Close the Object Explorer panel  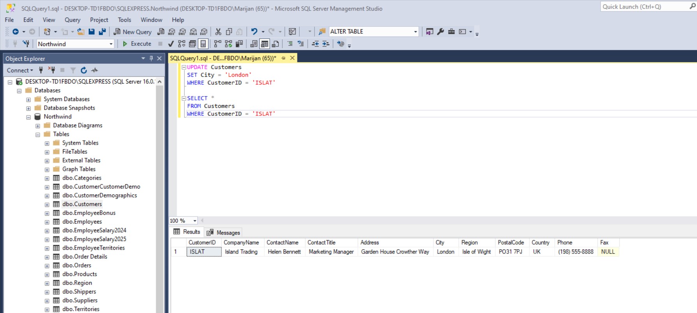click(159, 58)
